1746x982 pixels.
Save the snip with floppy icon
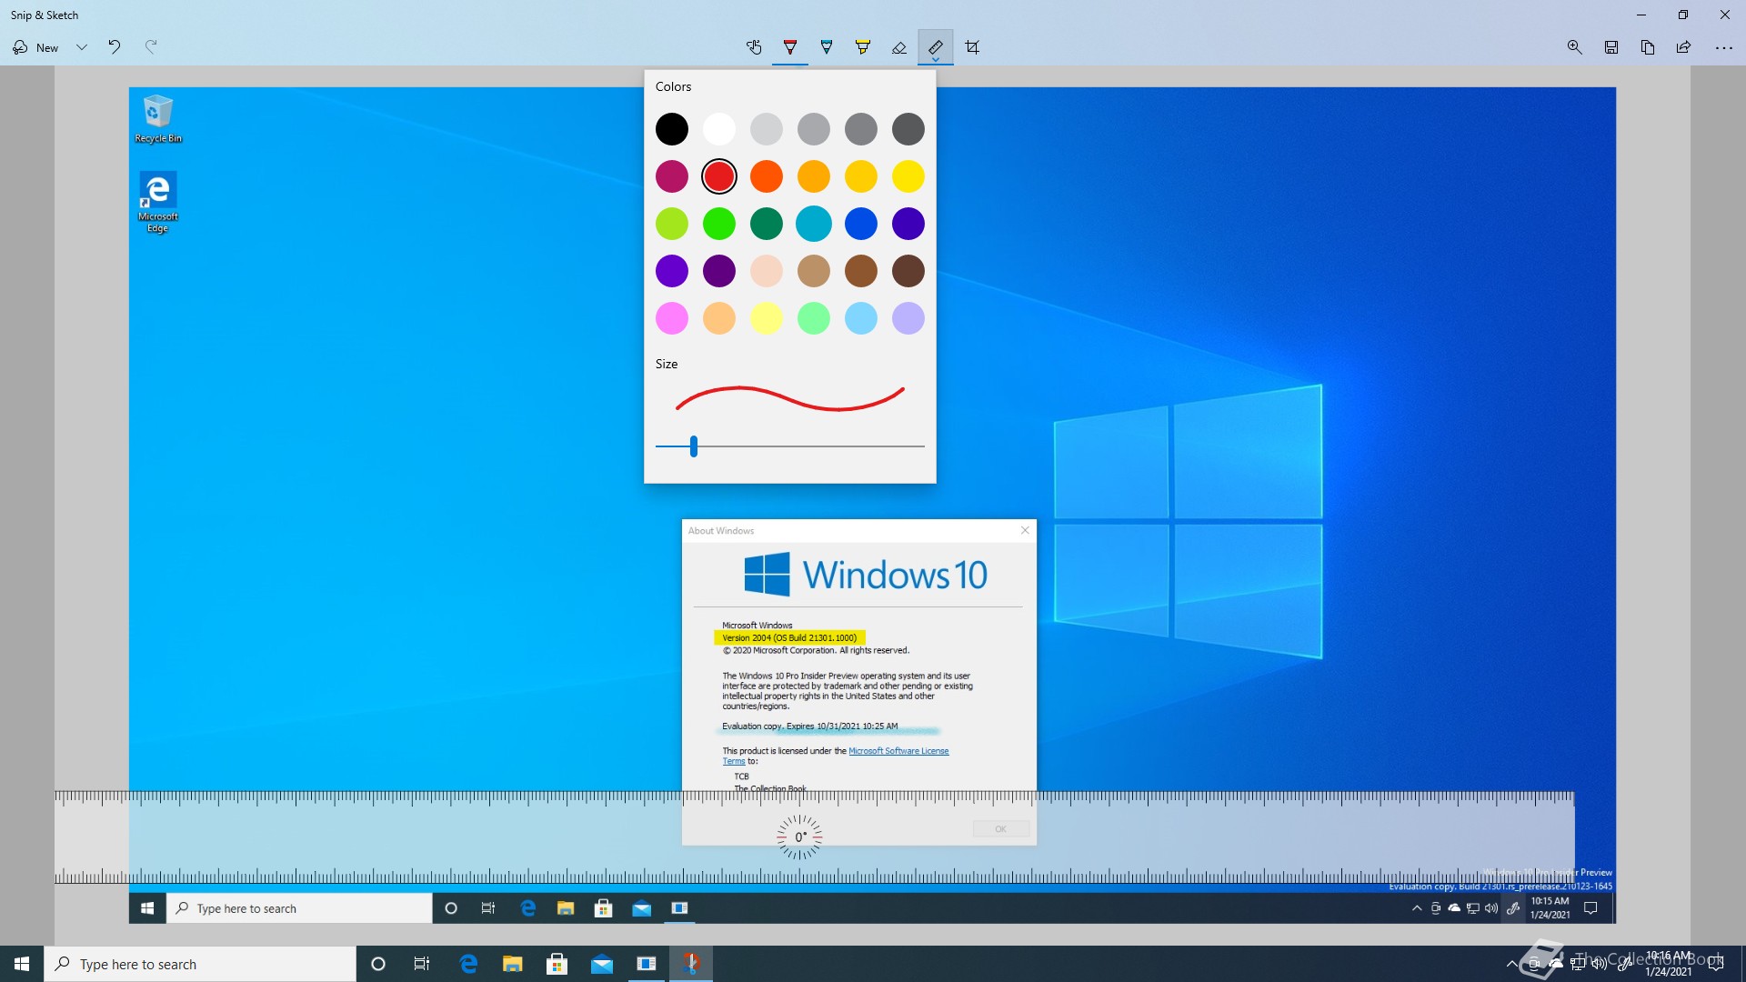[x=1611, y=47]
